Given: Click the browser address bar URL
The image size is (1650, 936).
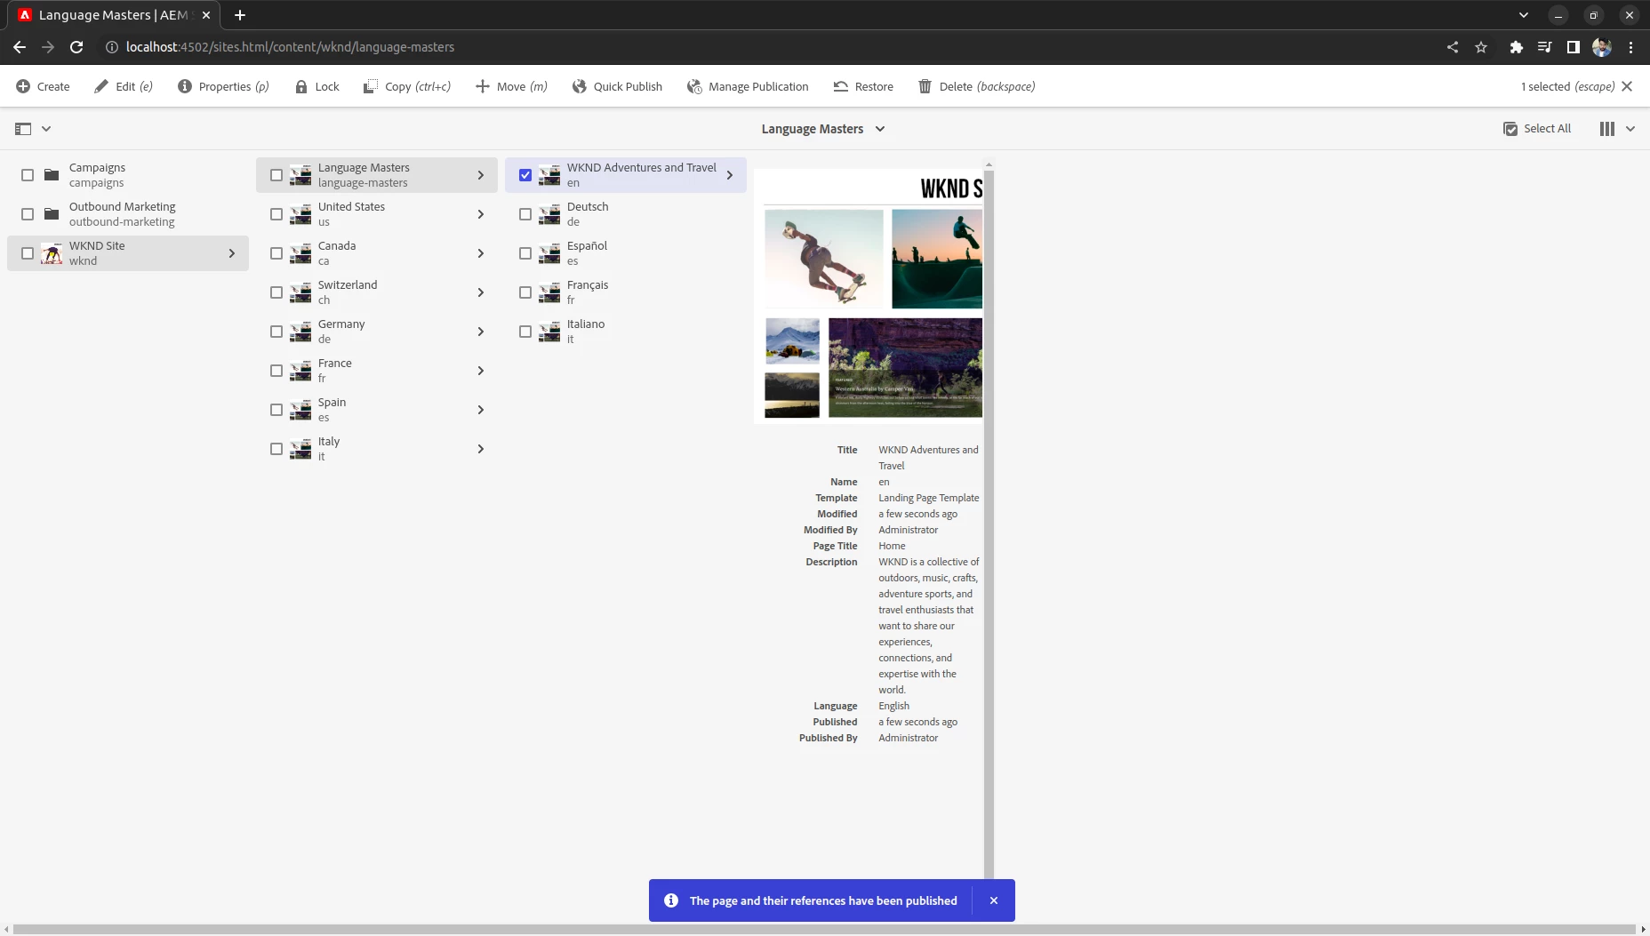Looking at the screenshot, I should tap(290, 47).
